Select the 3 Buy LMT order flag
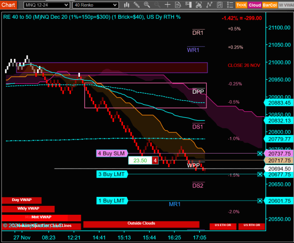 [112, 174]
